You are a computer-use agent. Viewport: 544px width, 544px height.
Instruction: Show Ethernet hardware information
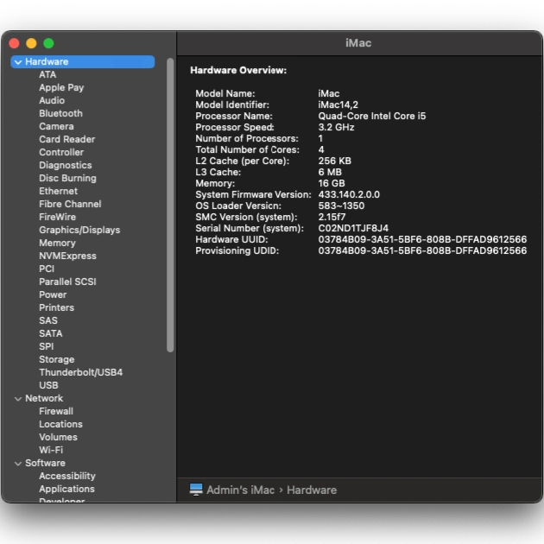tap(59, 191)
